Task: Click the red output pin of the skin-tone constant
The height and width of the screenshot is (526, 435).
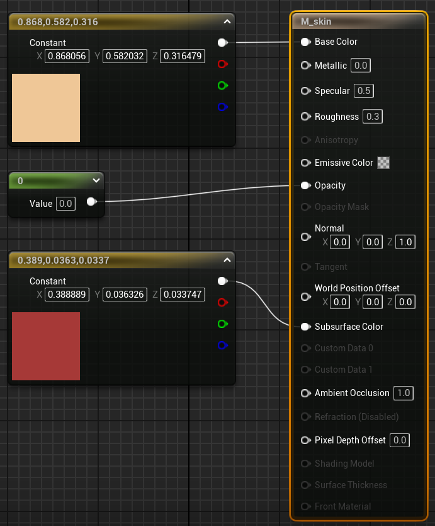Action: [222, 64]
